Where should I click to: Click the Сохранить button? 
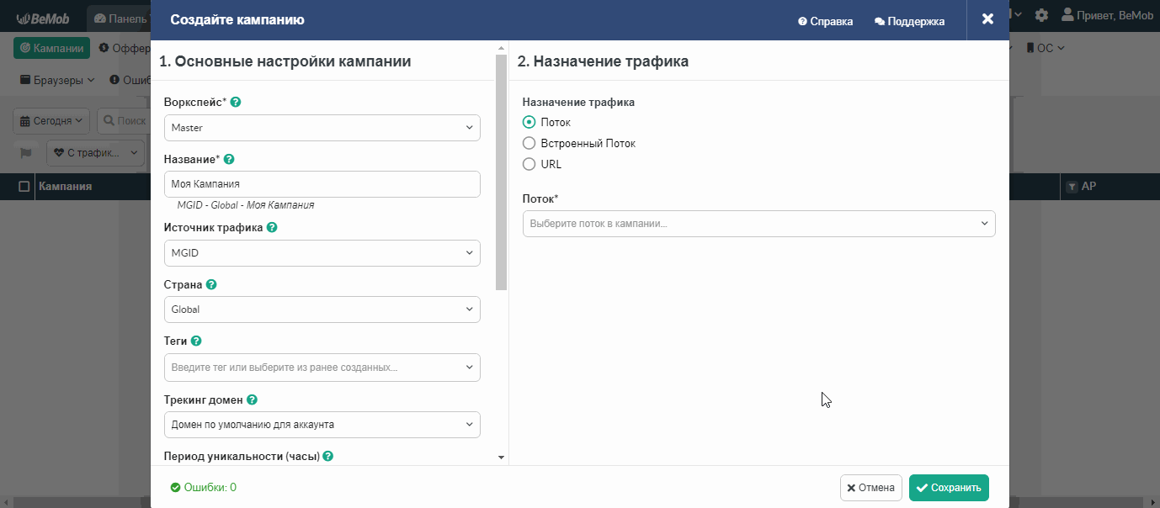[x=949, y=488]
